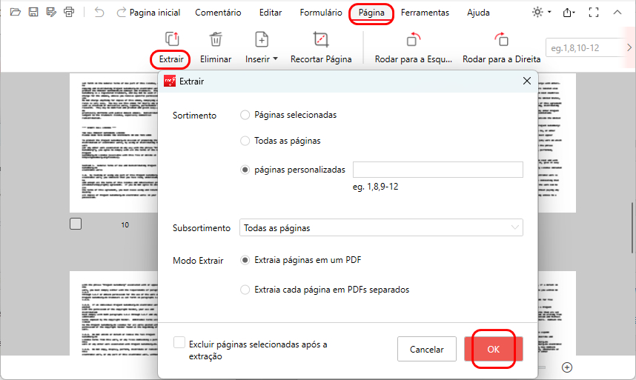Screen dimensions: 636x380
Task: Click the Recortar Página label
Action: tap(321, 59)
